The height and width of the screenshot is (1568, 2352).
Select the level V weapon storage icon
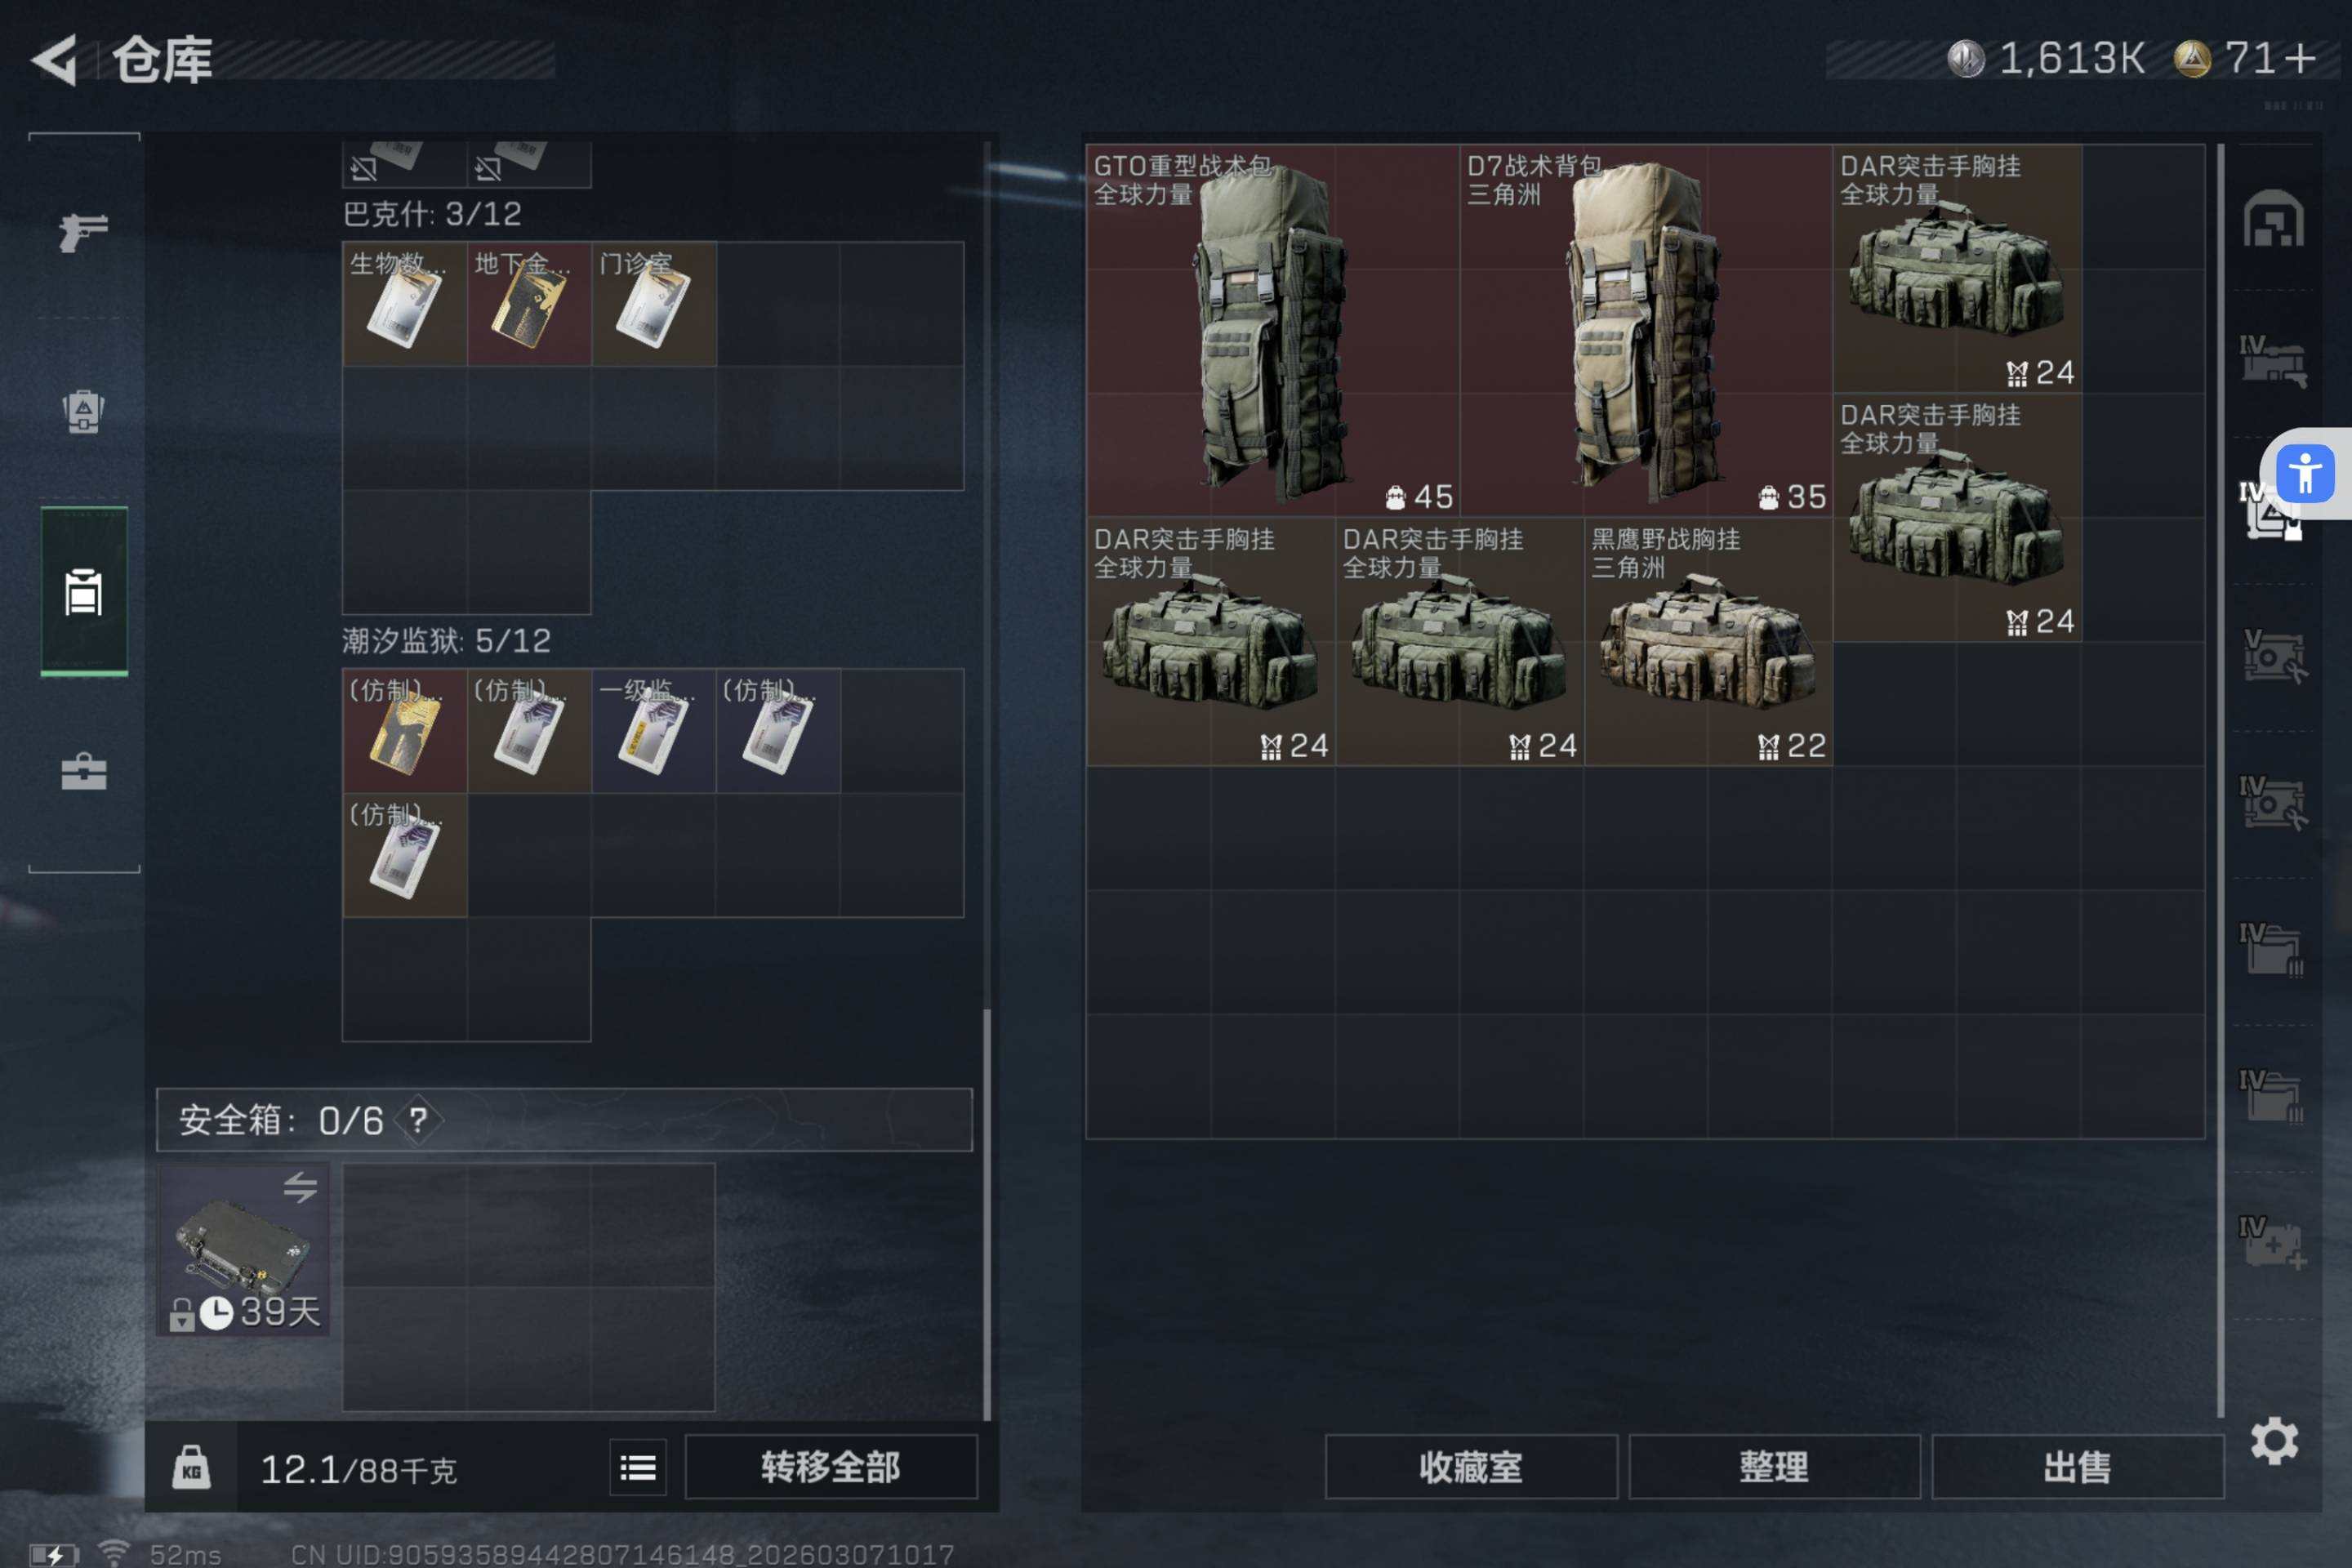2273,656
